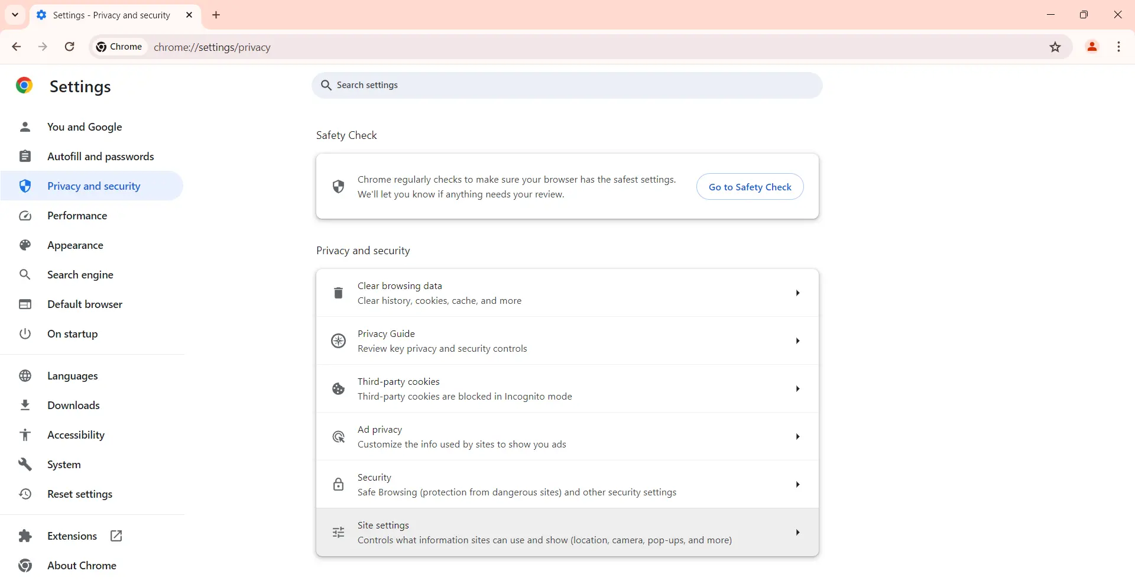Click the Security lock icon
This screenshot has width=1135, height=587.
(338, 485)
